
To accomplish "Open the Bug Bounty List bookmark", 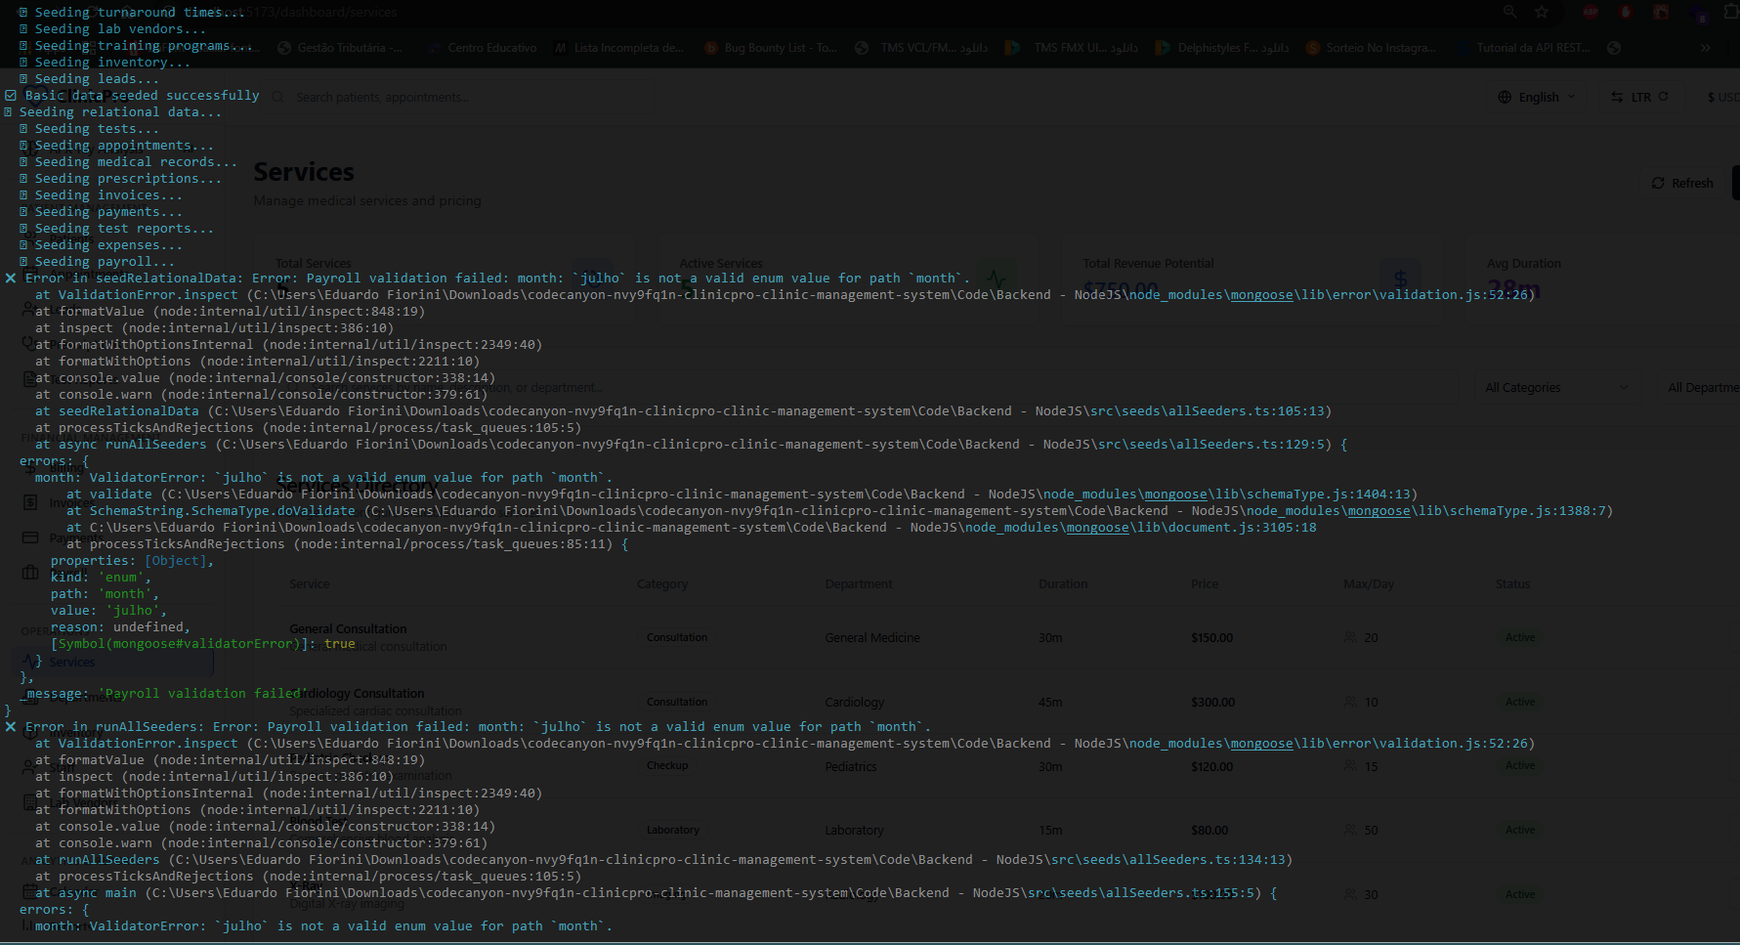I will (770, 47).
